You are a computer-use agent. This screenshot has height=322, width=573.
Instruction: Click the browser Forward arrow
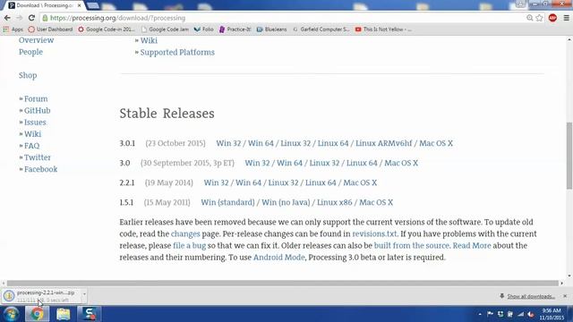coord(20,18)
